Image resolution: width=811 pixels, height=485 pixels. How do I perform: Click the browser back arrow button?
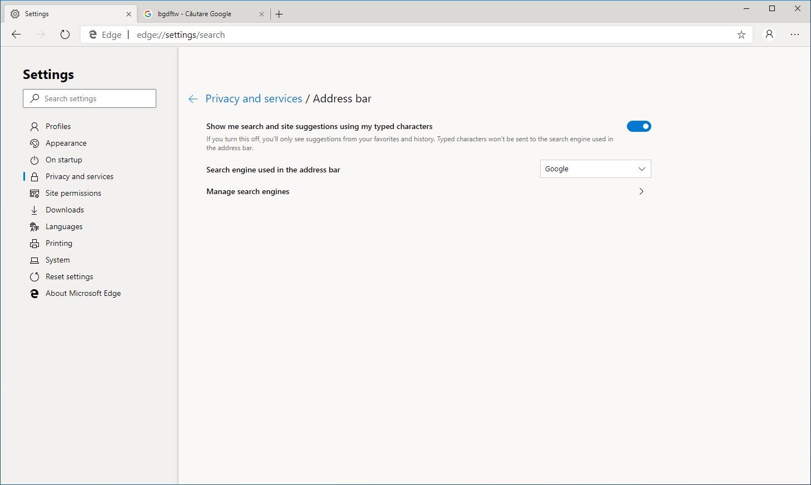pos(16,34)
